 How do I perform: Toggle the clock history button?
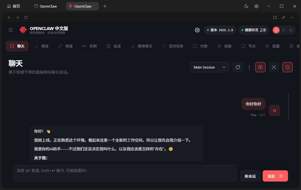(x=287, y=67)
